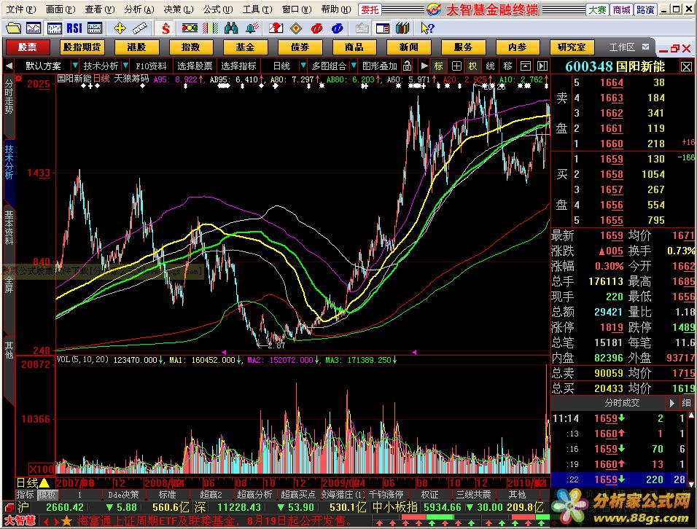
Task: Click the play arrow in chart toolbar
Action: click(x=424, y=66)
